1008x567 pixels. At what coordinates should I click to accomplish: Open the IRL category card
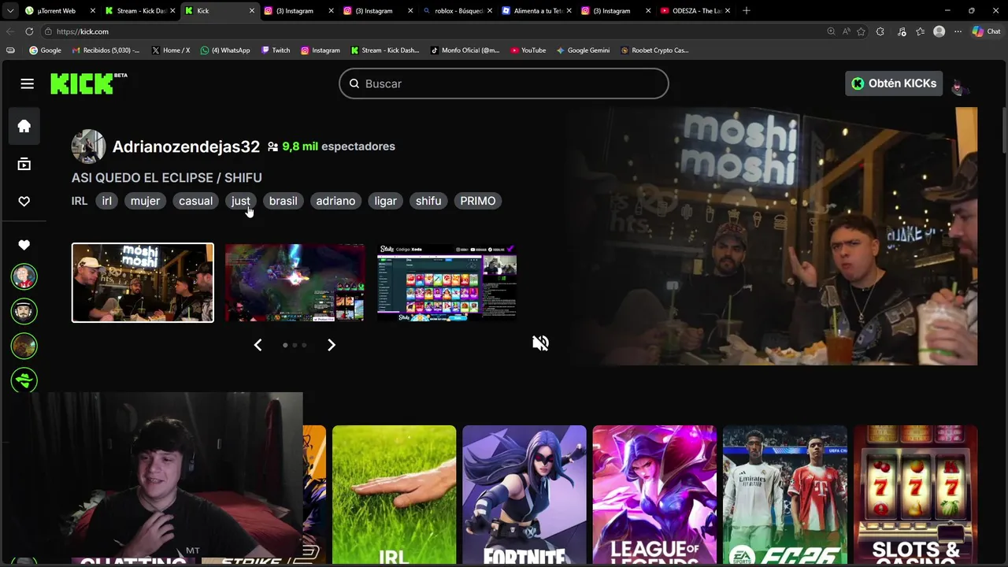[x=394, y=495]
